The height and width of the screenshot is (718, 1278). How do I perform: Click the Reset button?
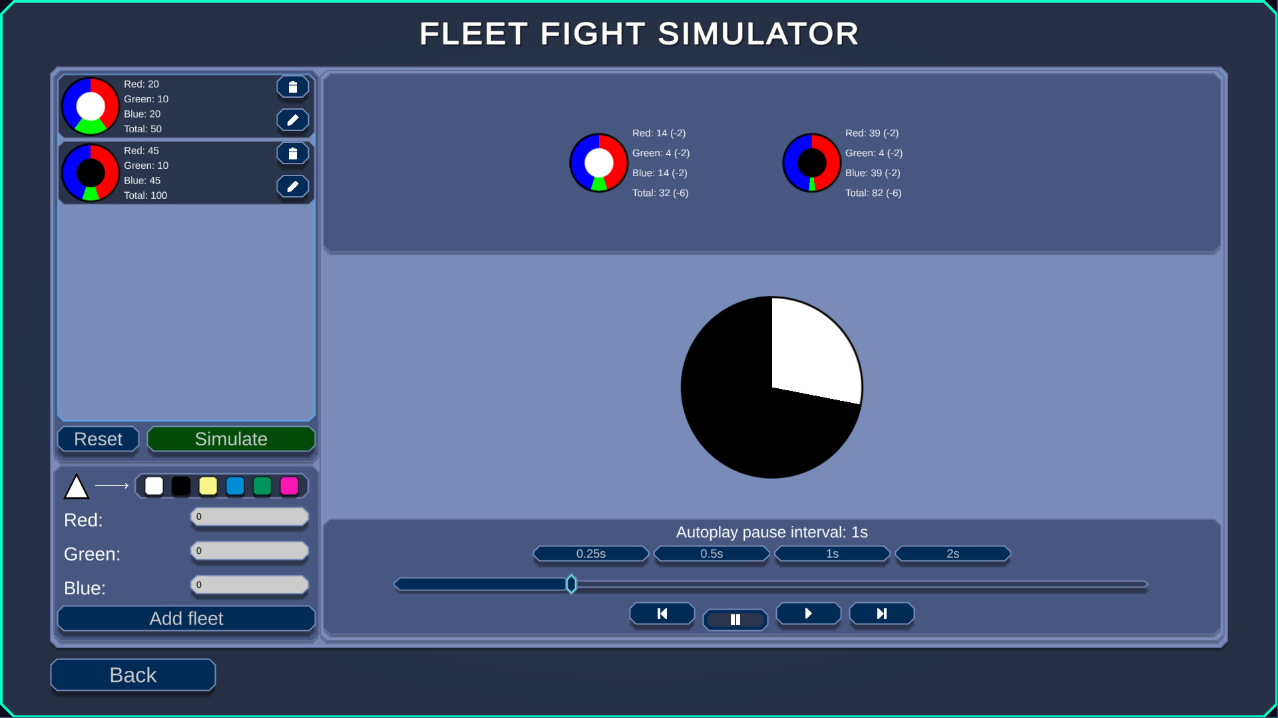[x=98, y=439]
